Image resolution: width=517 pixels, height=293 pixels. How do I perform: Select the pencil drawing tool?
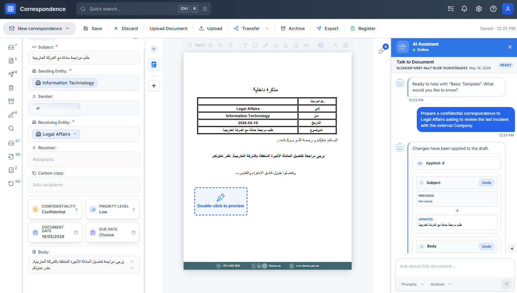pos(266,45)
